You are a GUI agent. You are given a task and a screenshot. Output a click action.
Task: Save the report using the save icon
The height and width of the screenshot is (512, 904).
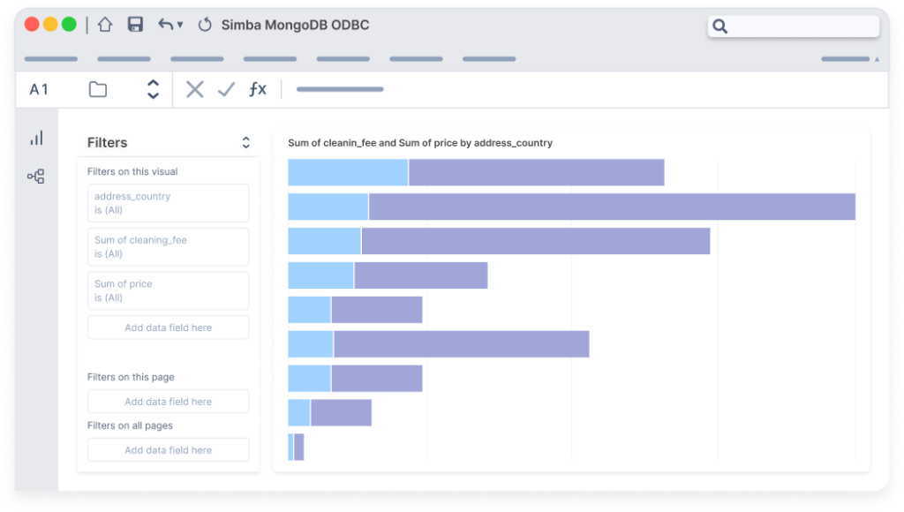coord(134,26)
